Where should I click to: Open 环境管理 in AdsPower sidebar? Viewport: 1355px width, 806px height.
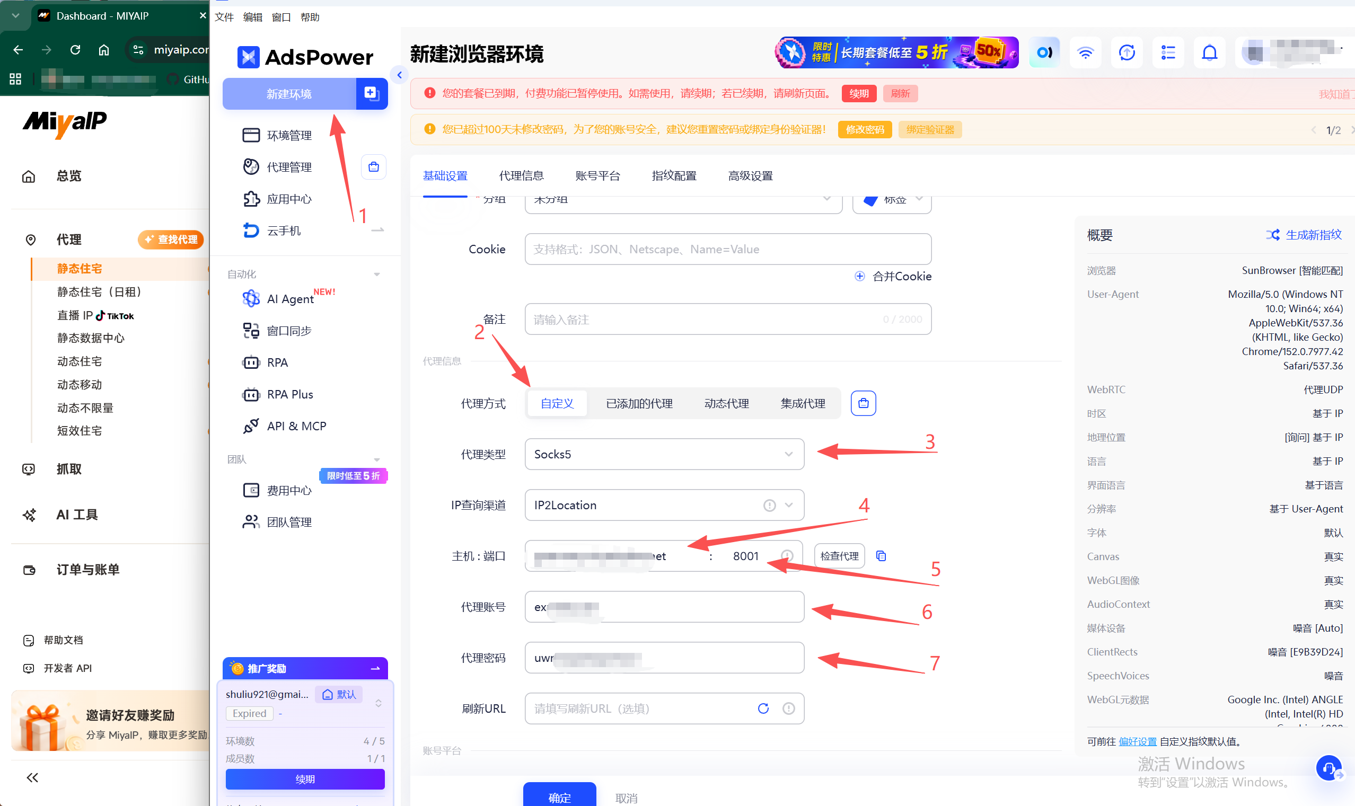pos(277,135)
